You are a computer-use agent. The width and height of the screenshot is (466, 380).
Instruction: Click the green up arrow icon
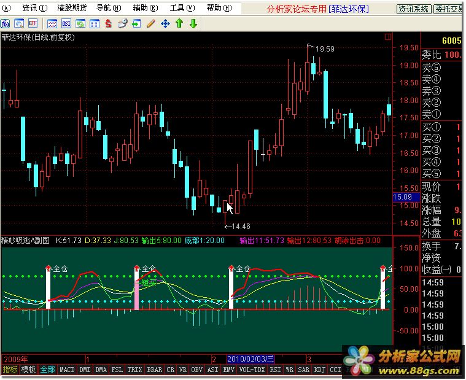pos(179,23)
